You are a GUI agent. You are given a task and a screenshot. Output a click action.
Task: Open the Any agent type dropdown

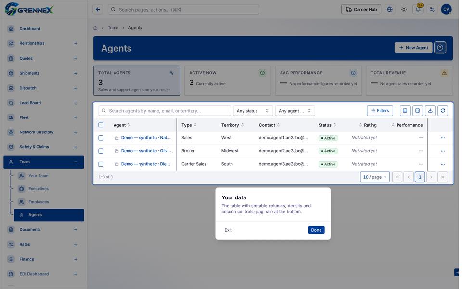pyautogui.click(x=295, y=111)
